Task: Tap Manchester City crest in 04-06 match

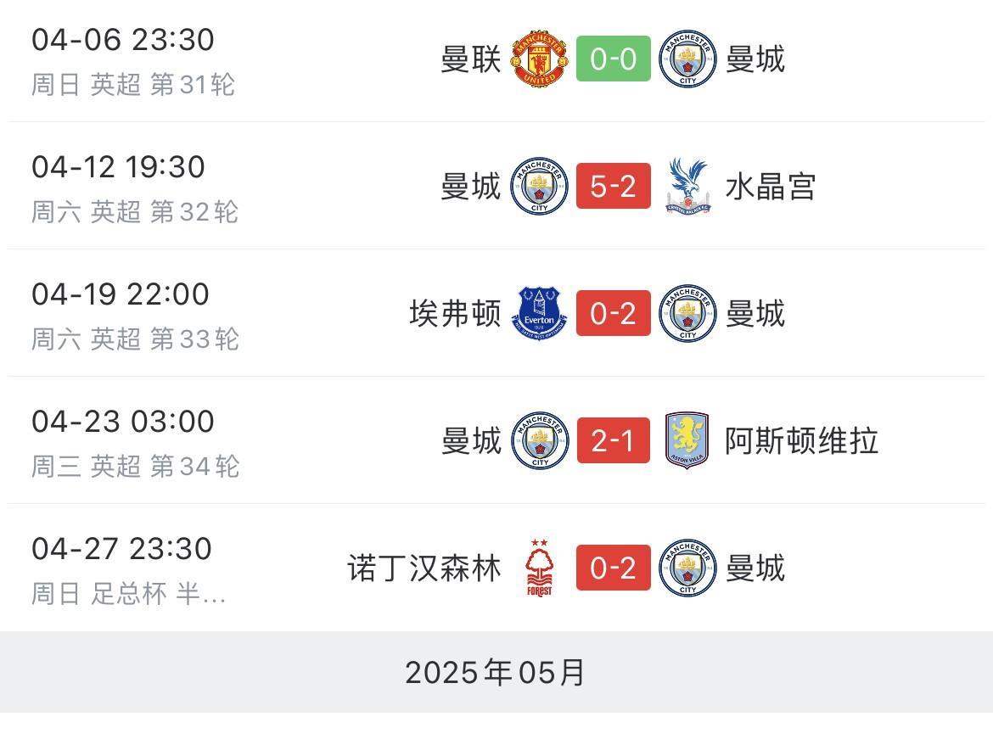Action: (x=687, y=59)
